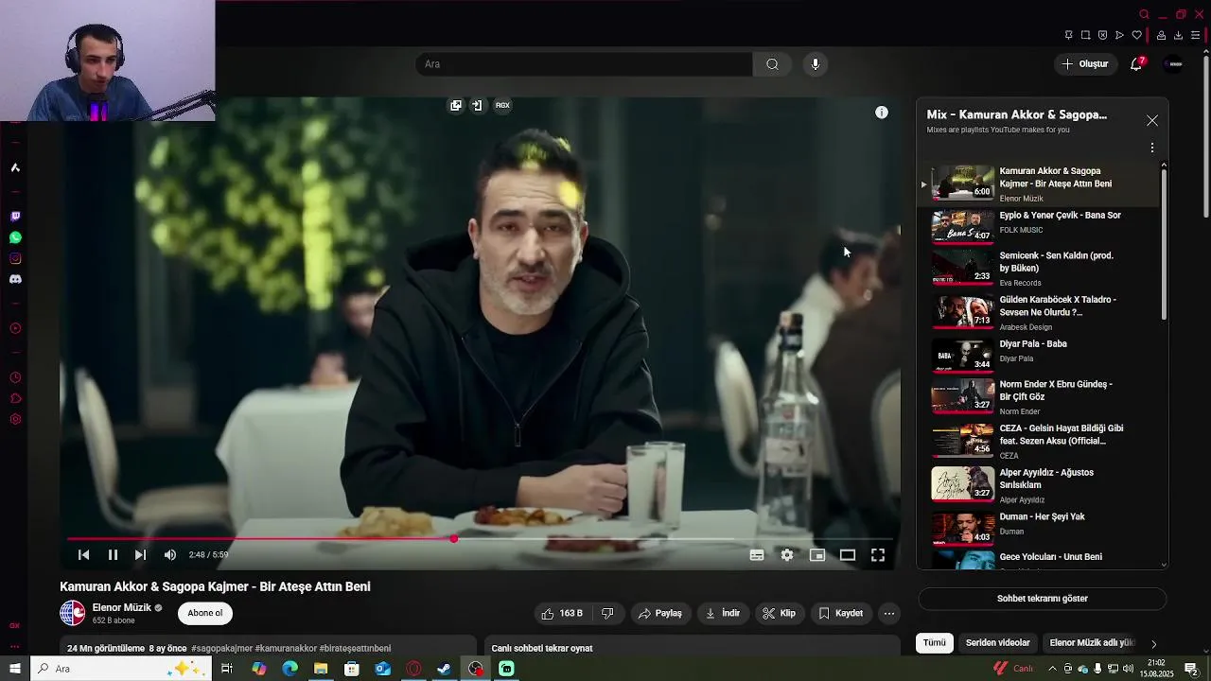Show more filter chips with right arrow

(1153, 644)
